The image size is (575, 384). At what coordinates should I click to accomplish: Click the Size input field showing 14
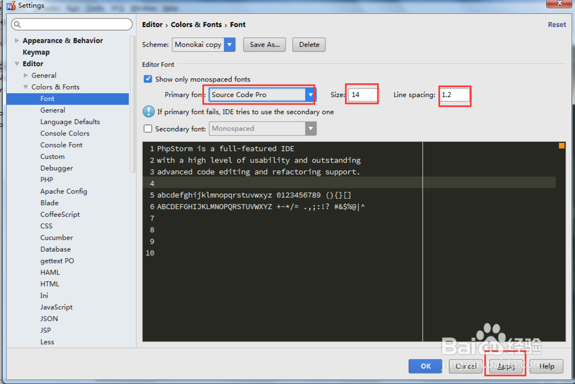click(362, 94)
